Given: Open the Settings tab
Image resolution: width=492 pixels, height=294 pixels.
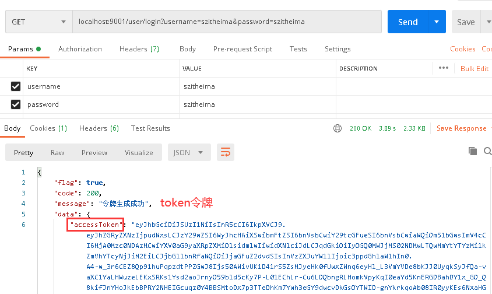Looking at the screenshot, I should 338,49.
